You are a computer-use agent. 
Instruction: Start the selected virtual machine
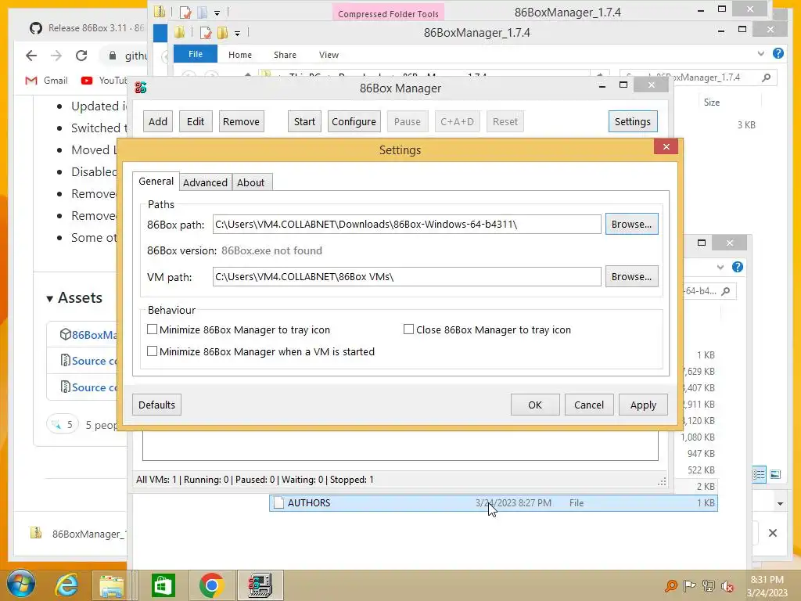tap(304, 121)
